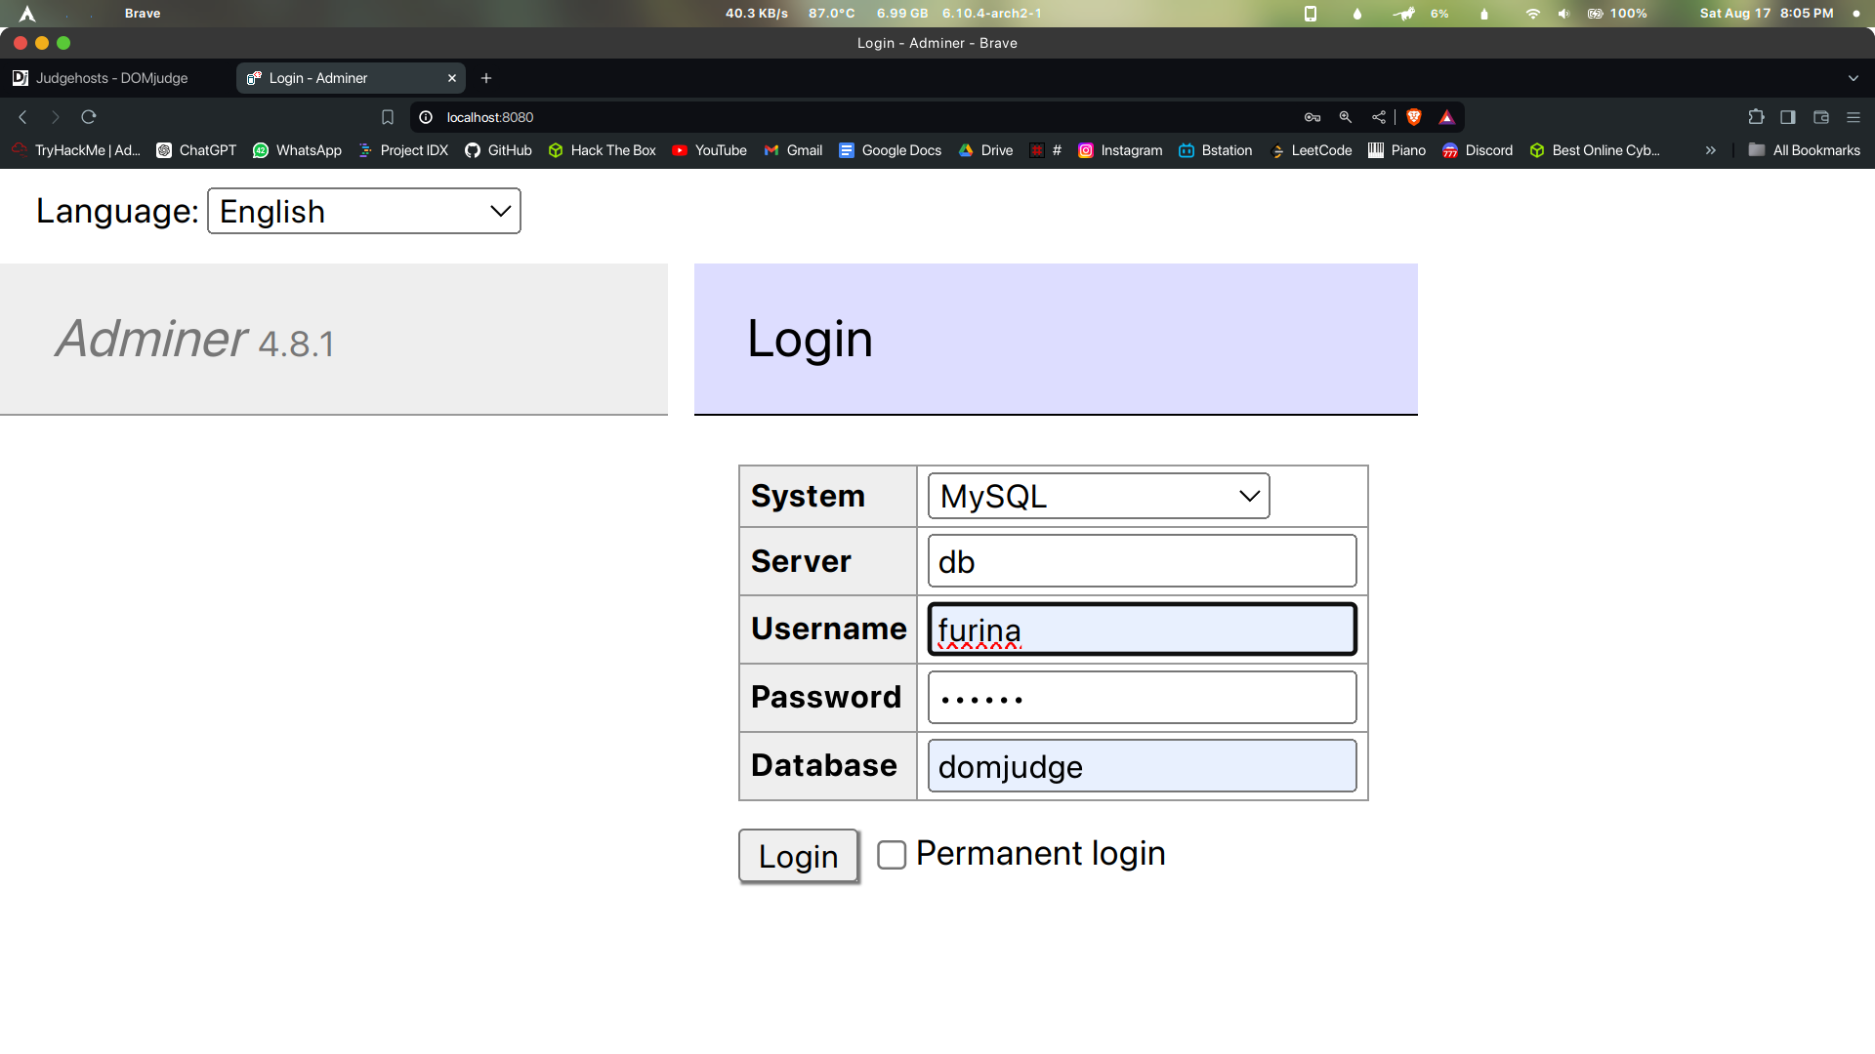Click the Password input field

1142,698
